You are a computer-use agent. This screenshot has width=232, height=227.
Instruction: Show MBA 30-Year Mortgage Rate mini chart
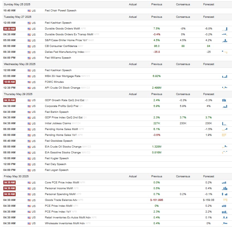pyautogui.click(x=224, y=76)
